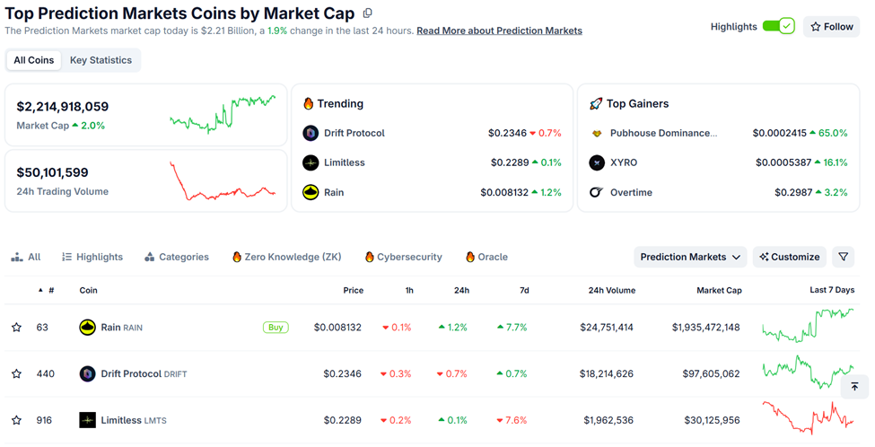The width and height of the screenshot is (875, 447).
Task: Favorite Rain with the star icon
Action: tap(16, 328)
